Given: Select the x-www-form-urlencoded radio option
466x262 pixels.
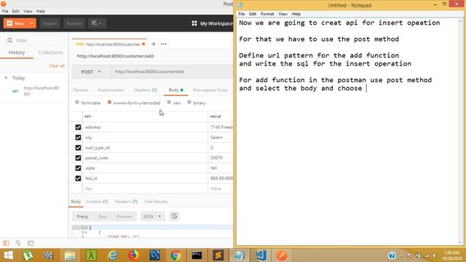Looking at the screenshot, I should [x=109, y=102].
